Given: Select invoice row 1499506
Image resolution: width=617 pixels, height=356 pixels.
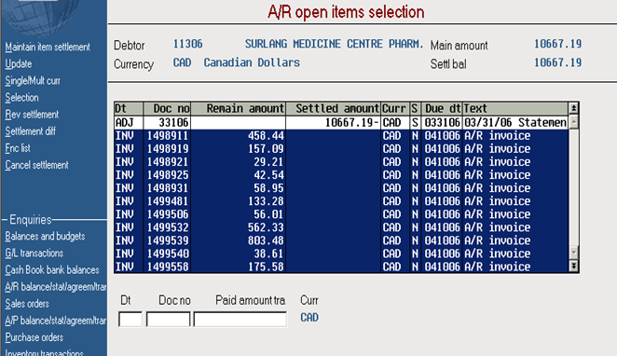Looking at the screenshot, I should pos(341,214).
